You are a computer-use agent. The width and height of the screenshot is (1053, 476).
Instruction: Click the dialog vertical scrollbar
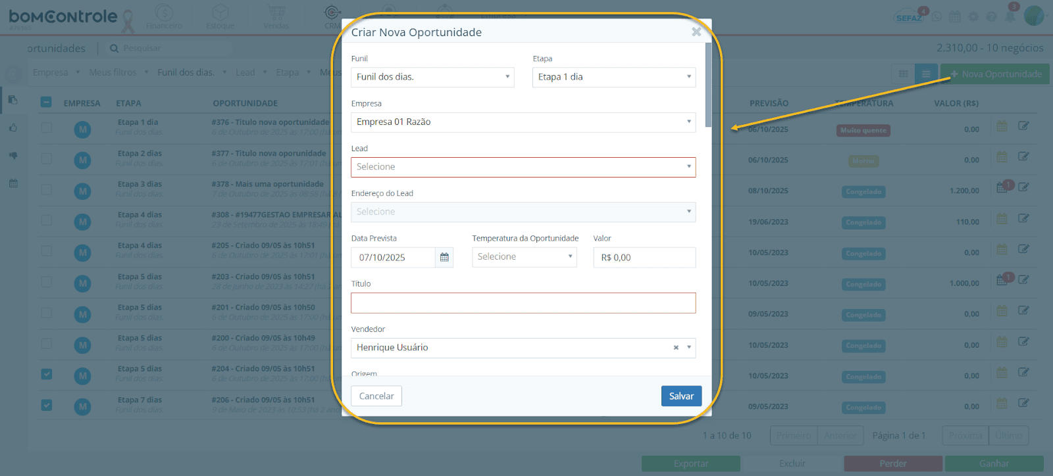pyautogui.click(x=708, y=85)
